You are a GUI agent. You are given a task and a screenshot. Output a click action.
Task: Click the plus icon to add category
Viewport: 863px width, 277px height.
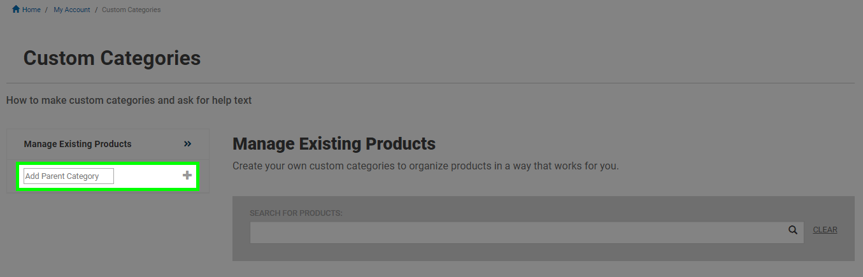pos(187,175)
